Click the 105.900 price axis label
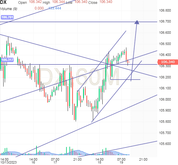This screenshot has height=165, width=178. tap(165, 110)
